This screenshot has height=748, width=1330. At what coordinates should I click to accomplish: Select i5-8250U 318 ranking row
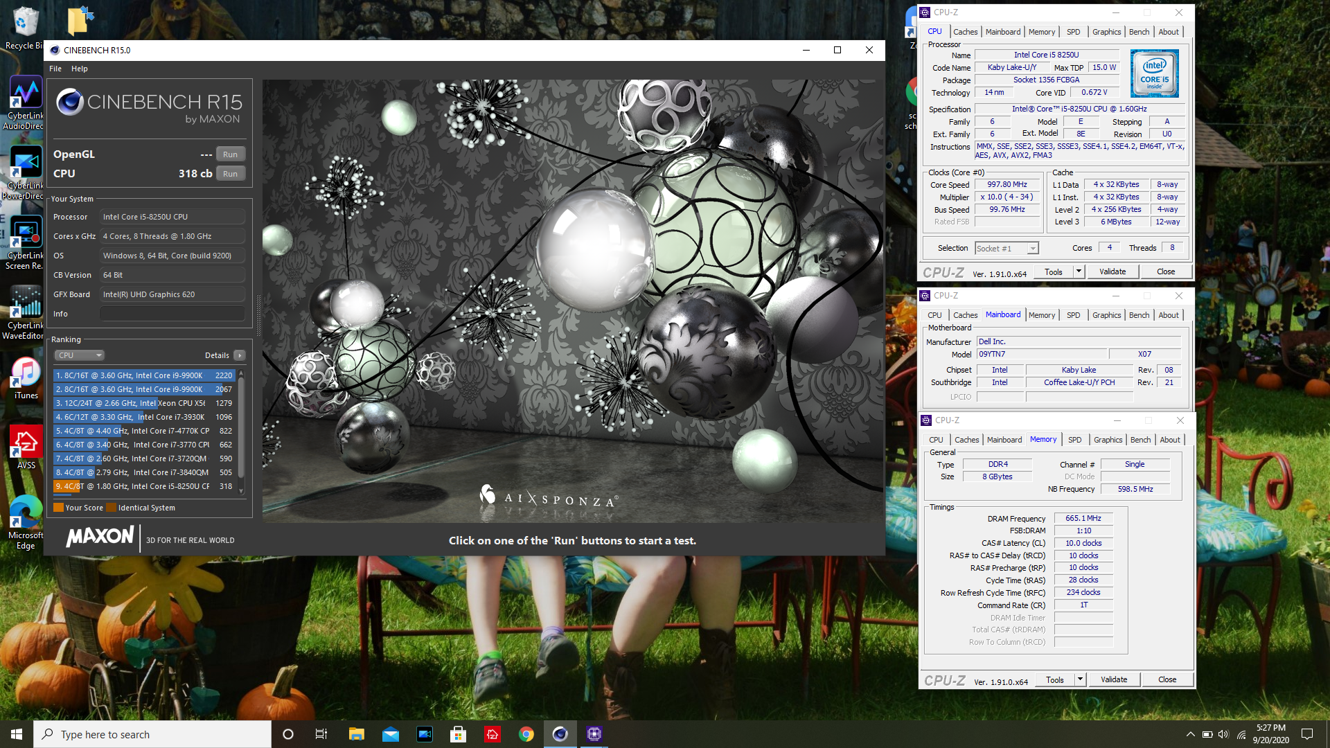[x=145, y=486]
